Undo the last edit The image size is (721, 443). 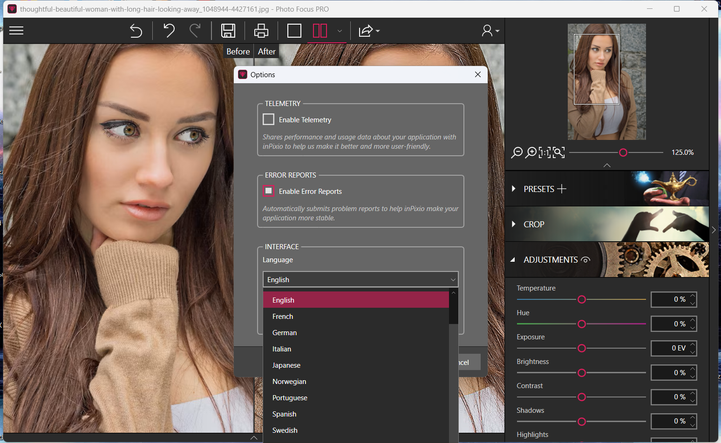[x=169, y=31]
